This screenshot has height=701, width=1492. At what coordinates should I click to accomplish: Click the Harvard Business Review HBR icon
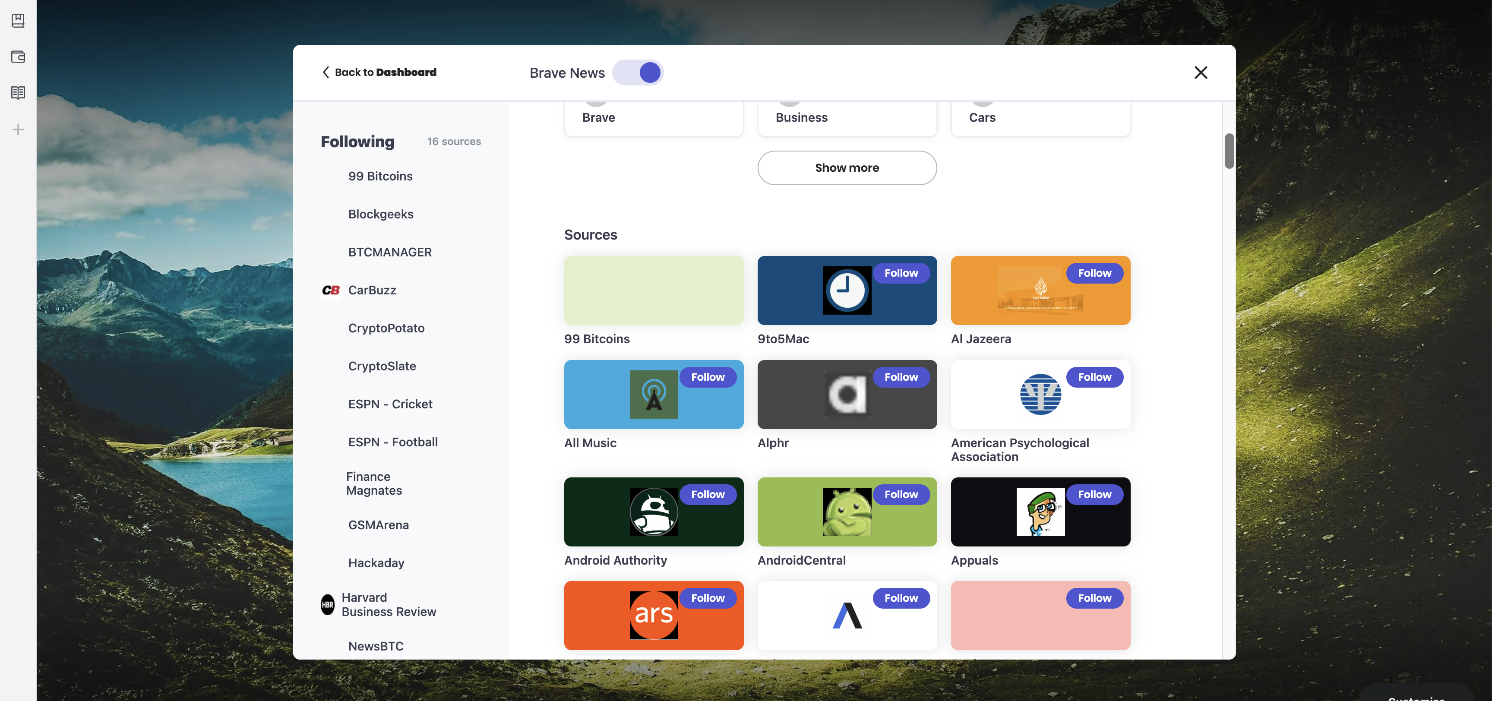coord(327,604)
